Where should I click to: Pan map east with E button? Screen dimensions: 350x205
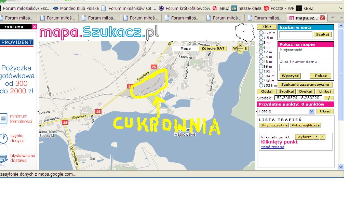point(246,49)
